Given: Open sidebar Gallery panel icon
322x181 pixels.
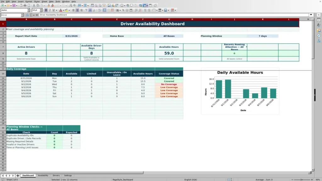Looking at the screenshot, I should coord(319,30).
